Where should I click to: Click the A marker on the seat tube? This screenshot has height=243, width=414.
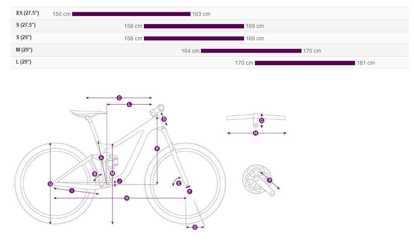pyautogui.click(x=101, y=158)
